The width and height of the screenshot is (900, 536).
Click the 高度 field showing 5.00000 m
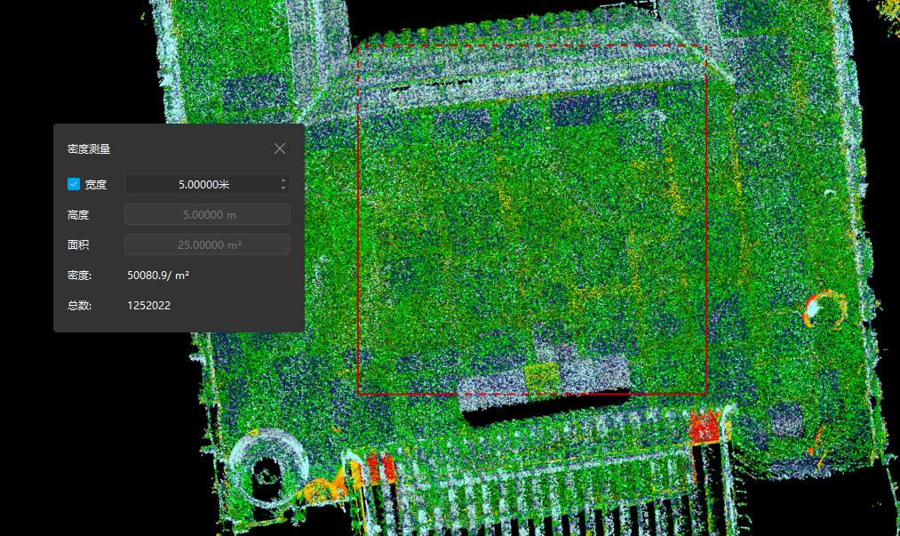tap(207, 215)
